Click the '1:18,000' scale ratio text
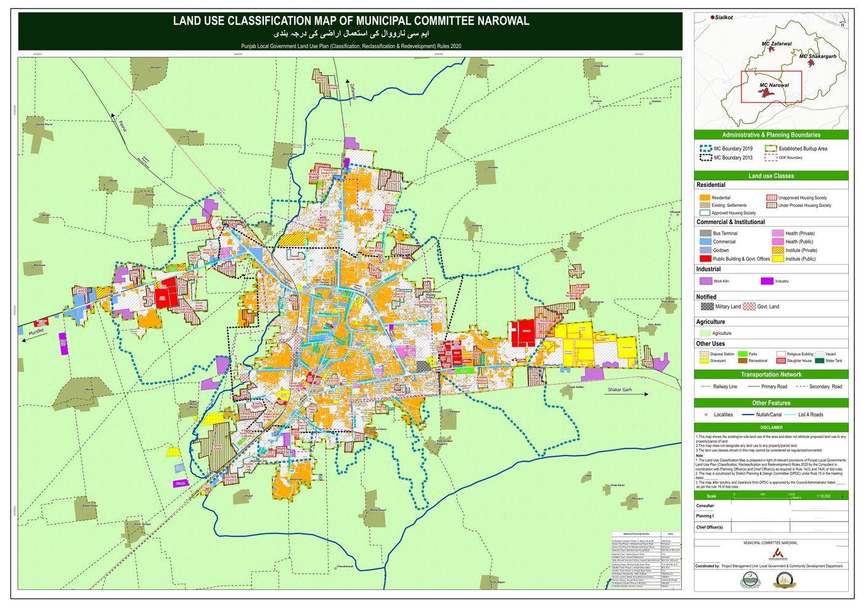The width and height of the screenshot is (863, 609). click(x=823, y=496)
